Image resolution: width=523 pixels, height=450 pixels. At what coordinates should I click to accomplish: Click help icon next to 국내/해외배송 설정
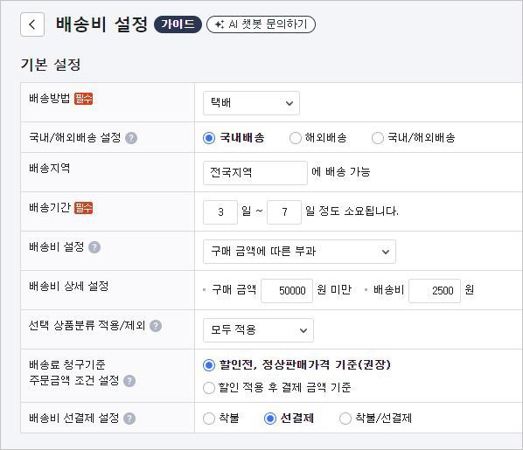tap(131, 138)
